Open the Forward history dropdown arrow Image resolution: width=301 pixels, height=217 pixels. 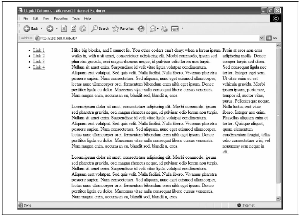[57, 29]
